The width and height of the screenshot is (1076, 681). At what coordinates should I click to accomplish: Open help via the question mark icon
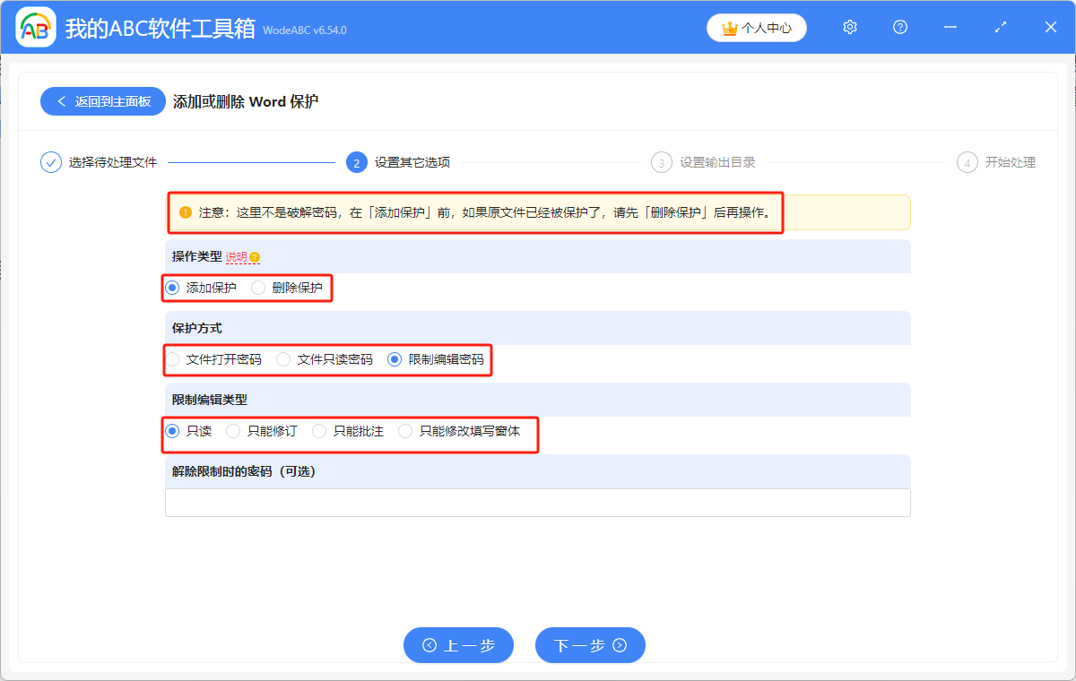click(x=899, y=27)
